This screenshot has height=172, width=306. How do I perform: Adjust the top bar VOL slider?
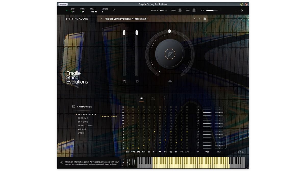(212, 10)
